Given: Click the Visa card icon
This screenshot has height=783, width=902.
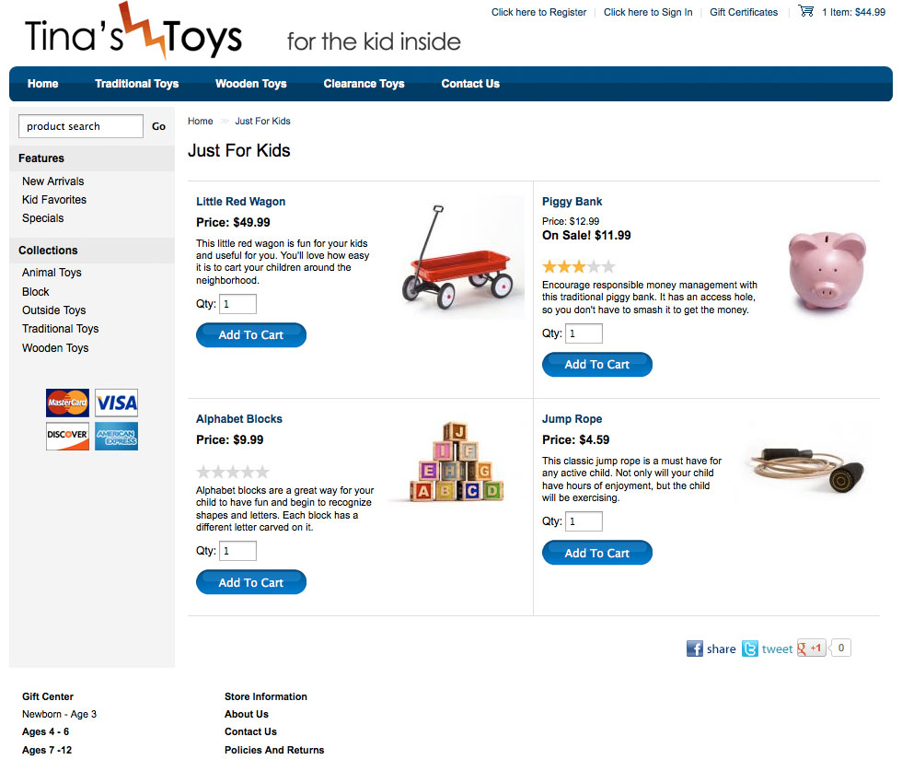Looking at the screenshot, I should tap(116, 403).
